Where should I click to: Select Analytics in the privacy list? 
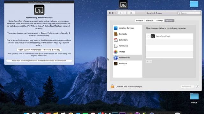[x=127, y=64]
